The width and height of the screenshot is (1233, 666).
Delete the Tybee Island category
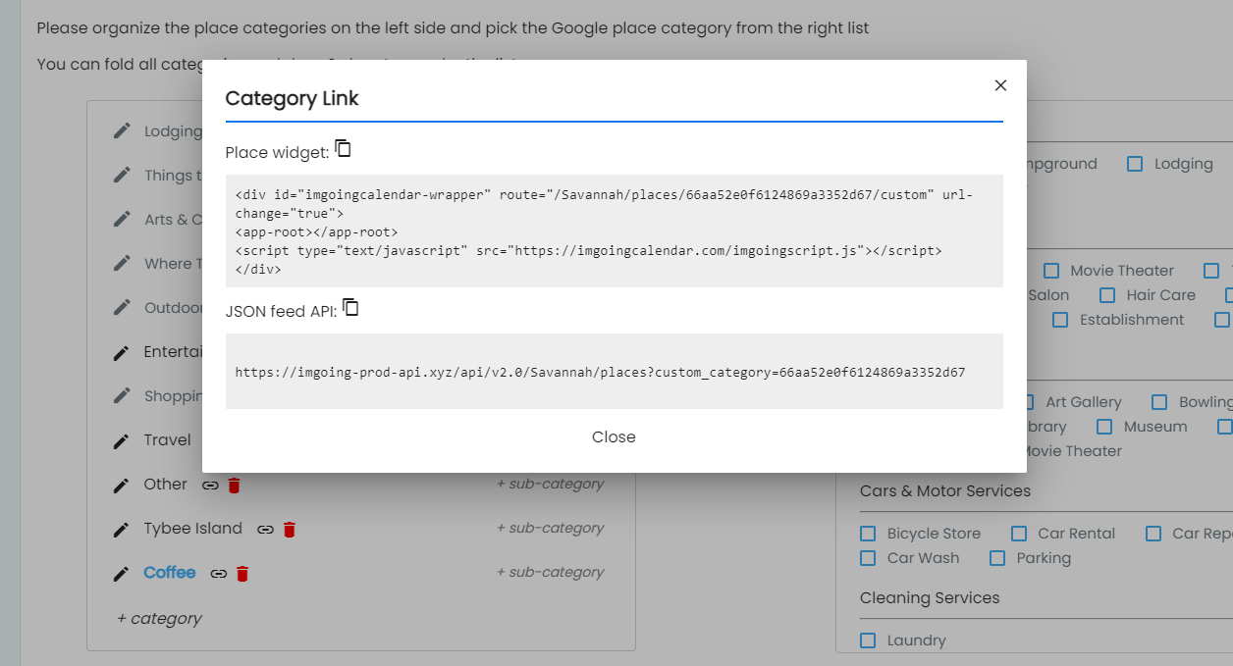pyautogui.click(x=289, y=529)
